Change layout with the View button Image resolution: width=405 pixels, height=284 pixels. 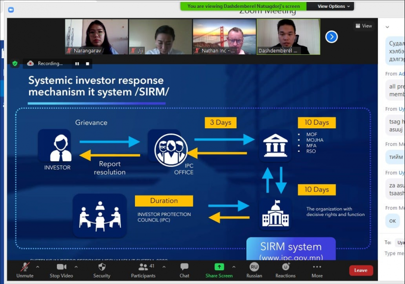click(364, 26)
